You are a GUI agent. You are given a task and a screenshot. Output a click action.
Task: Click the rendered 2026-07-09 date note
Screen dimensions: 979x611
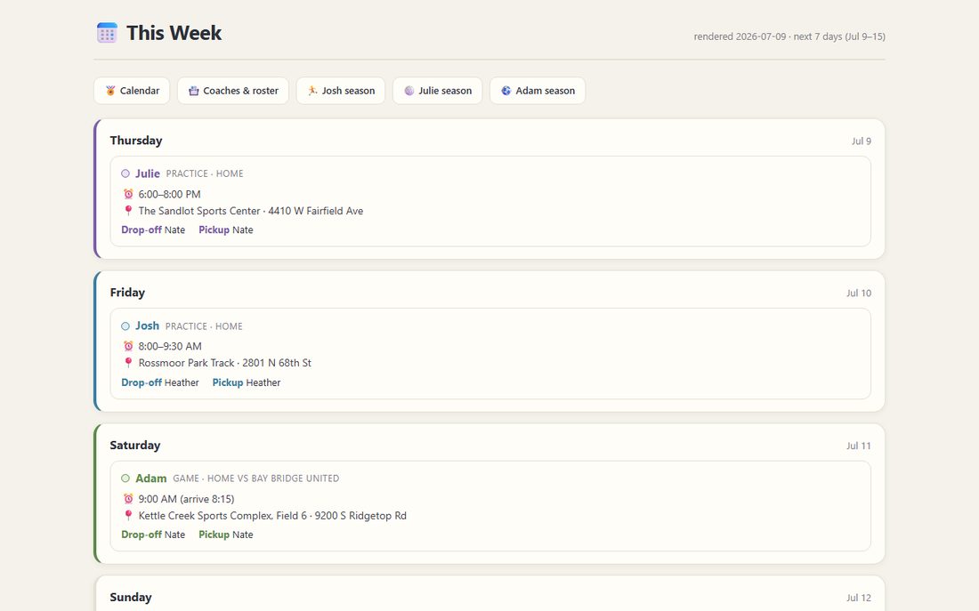789,36
